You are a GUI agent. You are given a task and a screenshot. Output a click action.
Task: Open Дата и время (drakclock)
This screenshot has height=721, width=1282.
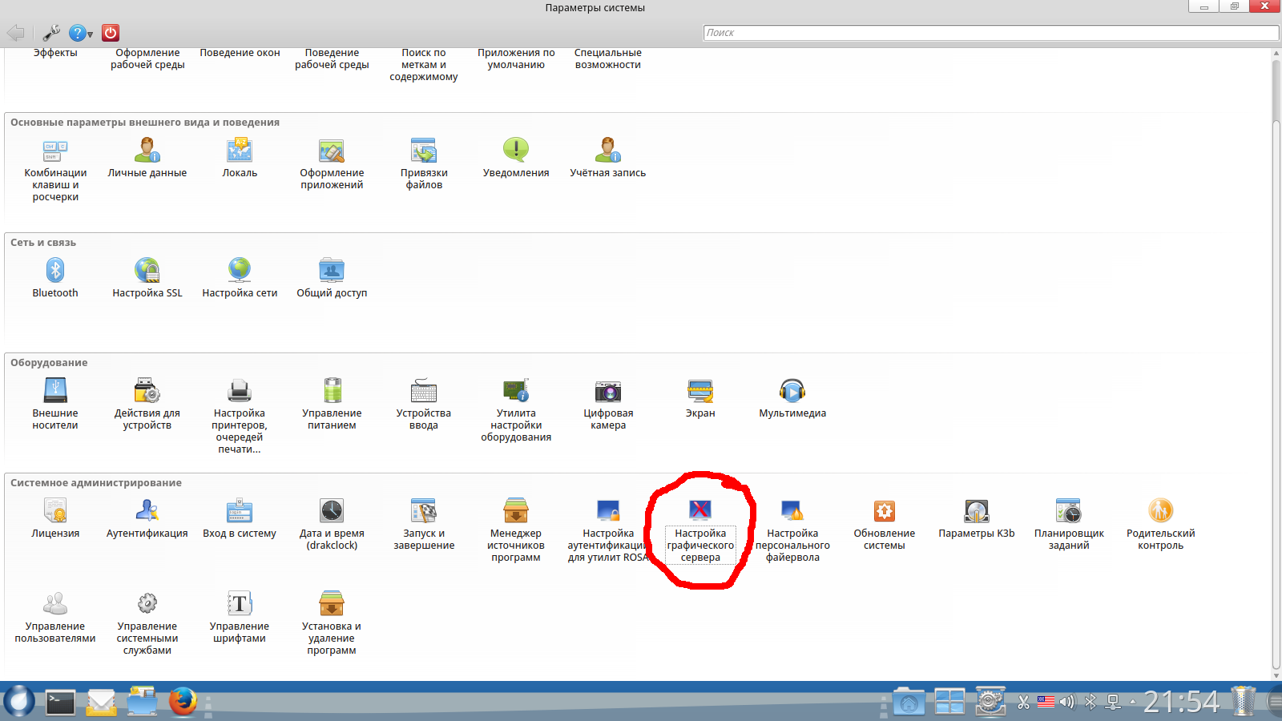click(332, 525)
